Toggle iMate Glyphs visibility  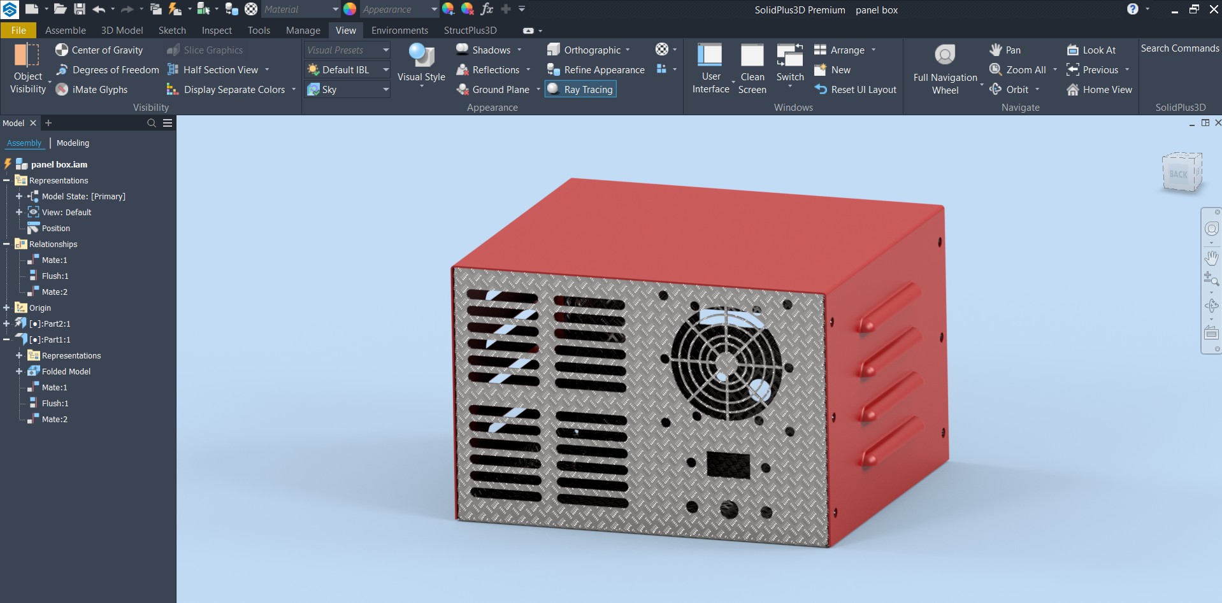click(92, 90)
